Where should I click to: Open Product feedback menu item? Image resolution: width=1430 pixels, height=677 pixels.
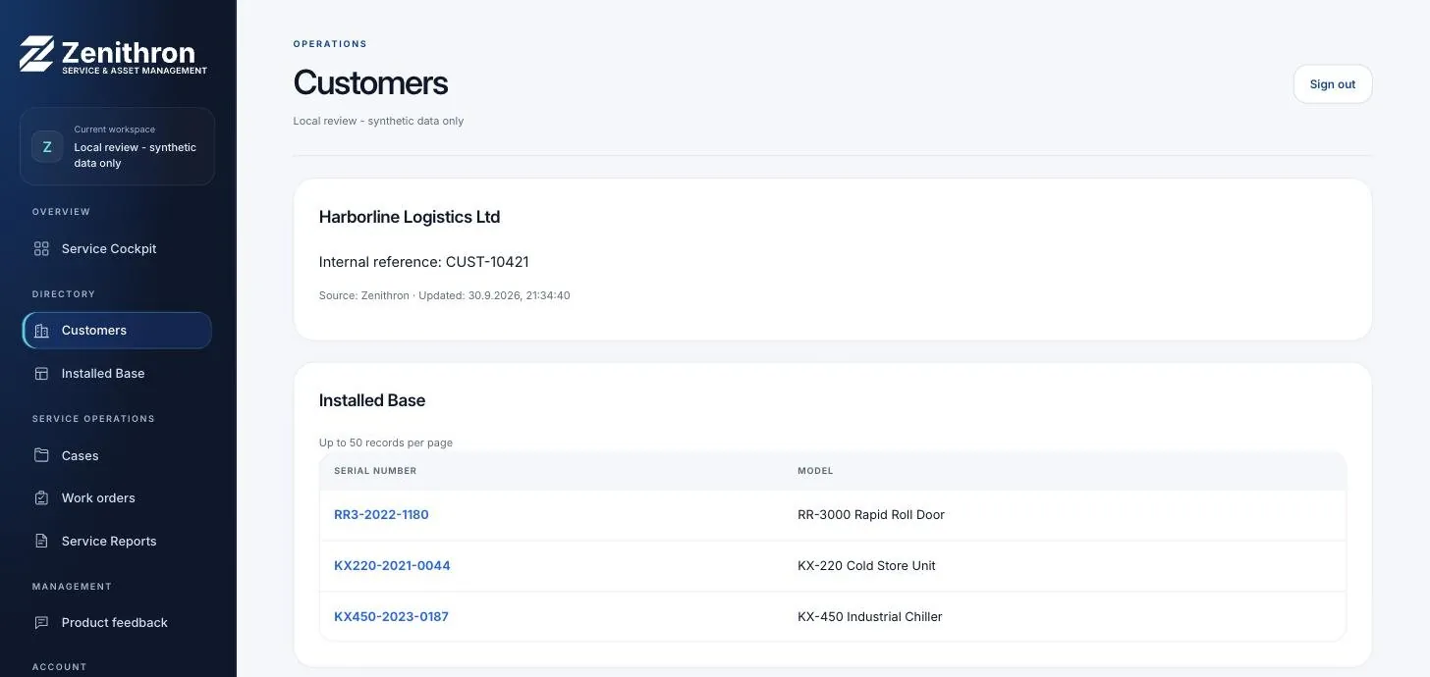point(117,623)
